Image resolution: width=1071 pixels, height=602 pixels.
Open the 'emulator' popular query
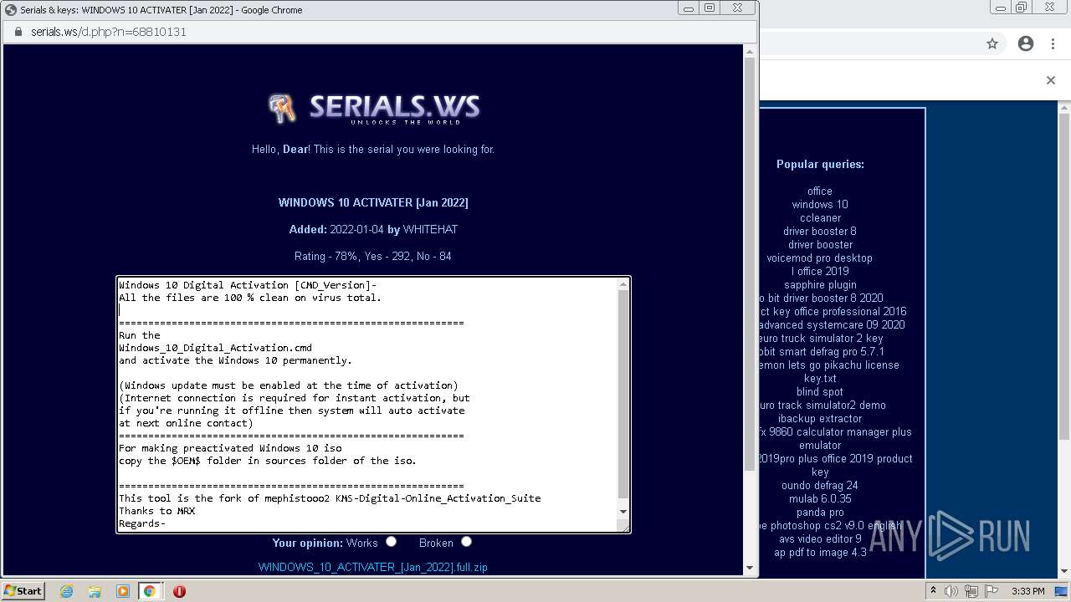point(820,445)
